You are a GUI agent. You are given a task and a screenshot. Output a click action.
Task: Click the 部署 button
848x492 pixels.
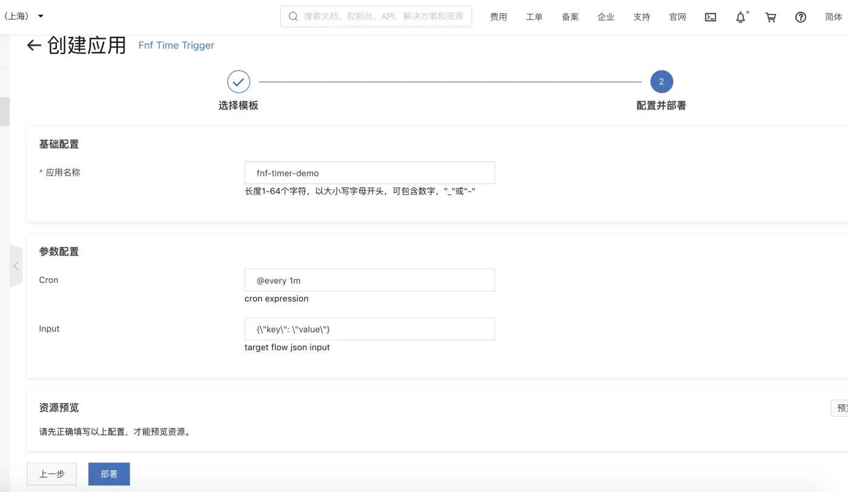click(109, 474)
